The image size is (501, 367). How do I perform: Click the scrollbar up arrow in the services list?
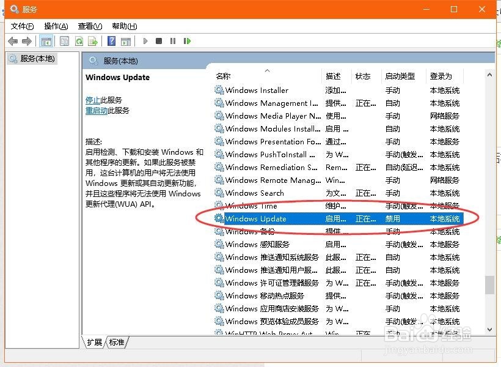click(489, 75)
